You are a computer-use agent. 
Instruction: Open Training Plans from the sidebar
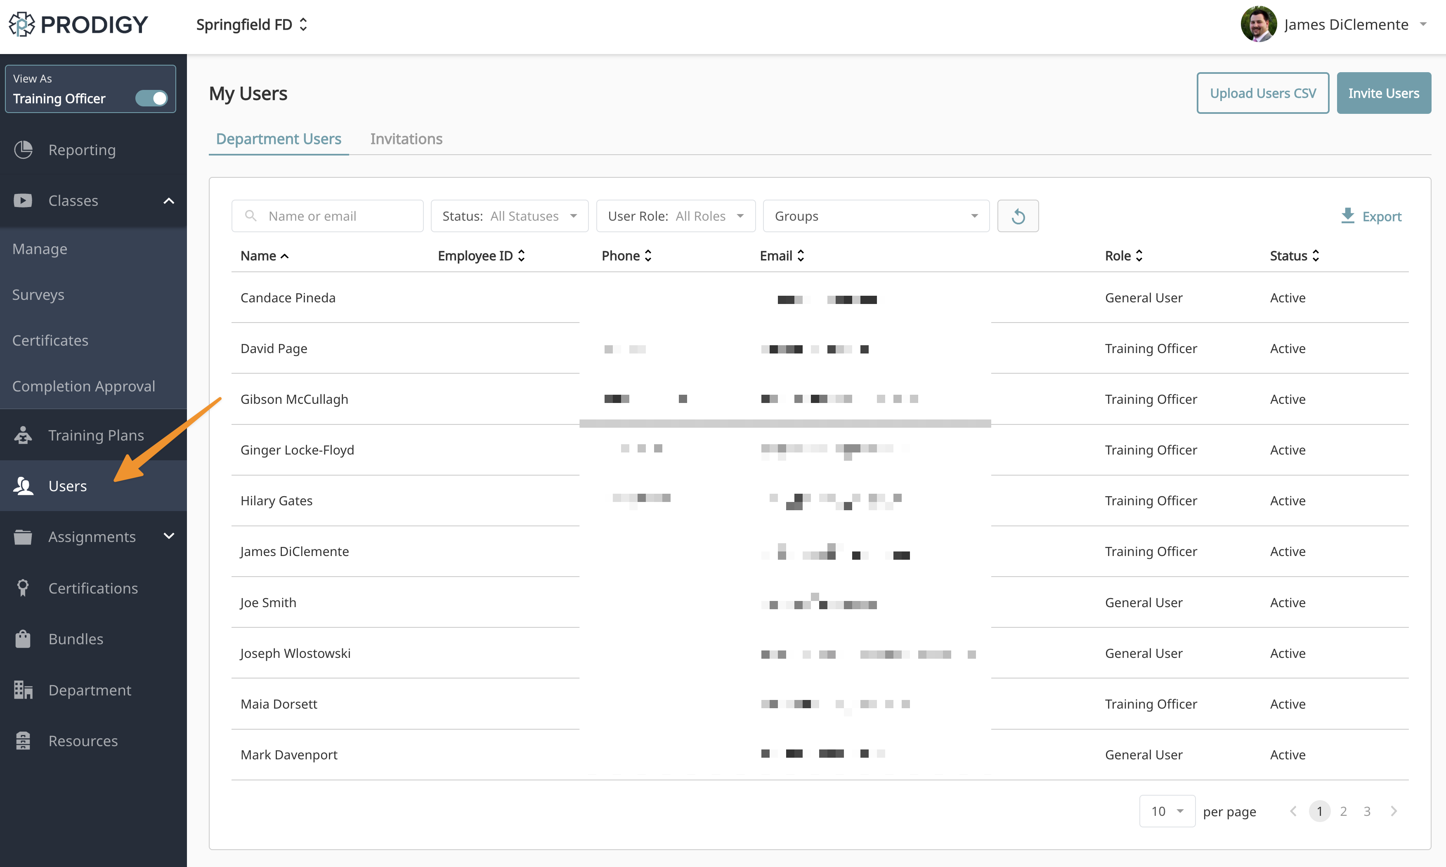(x=96, y=435)
